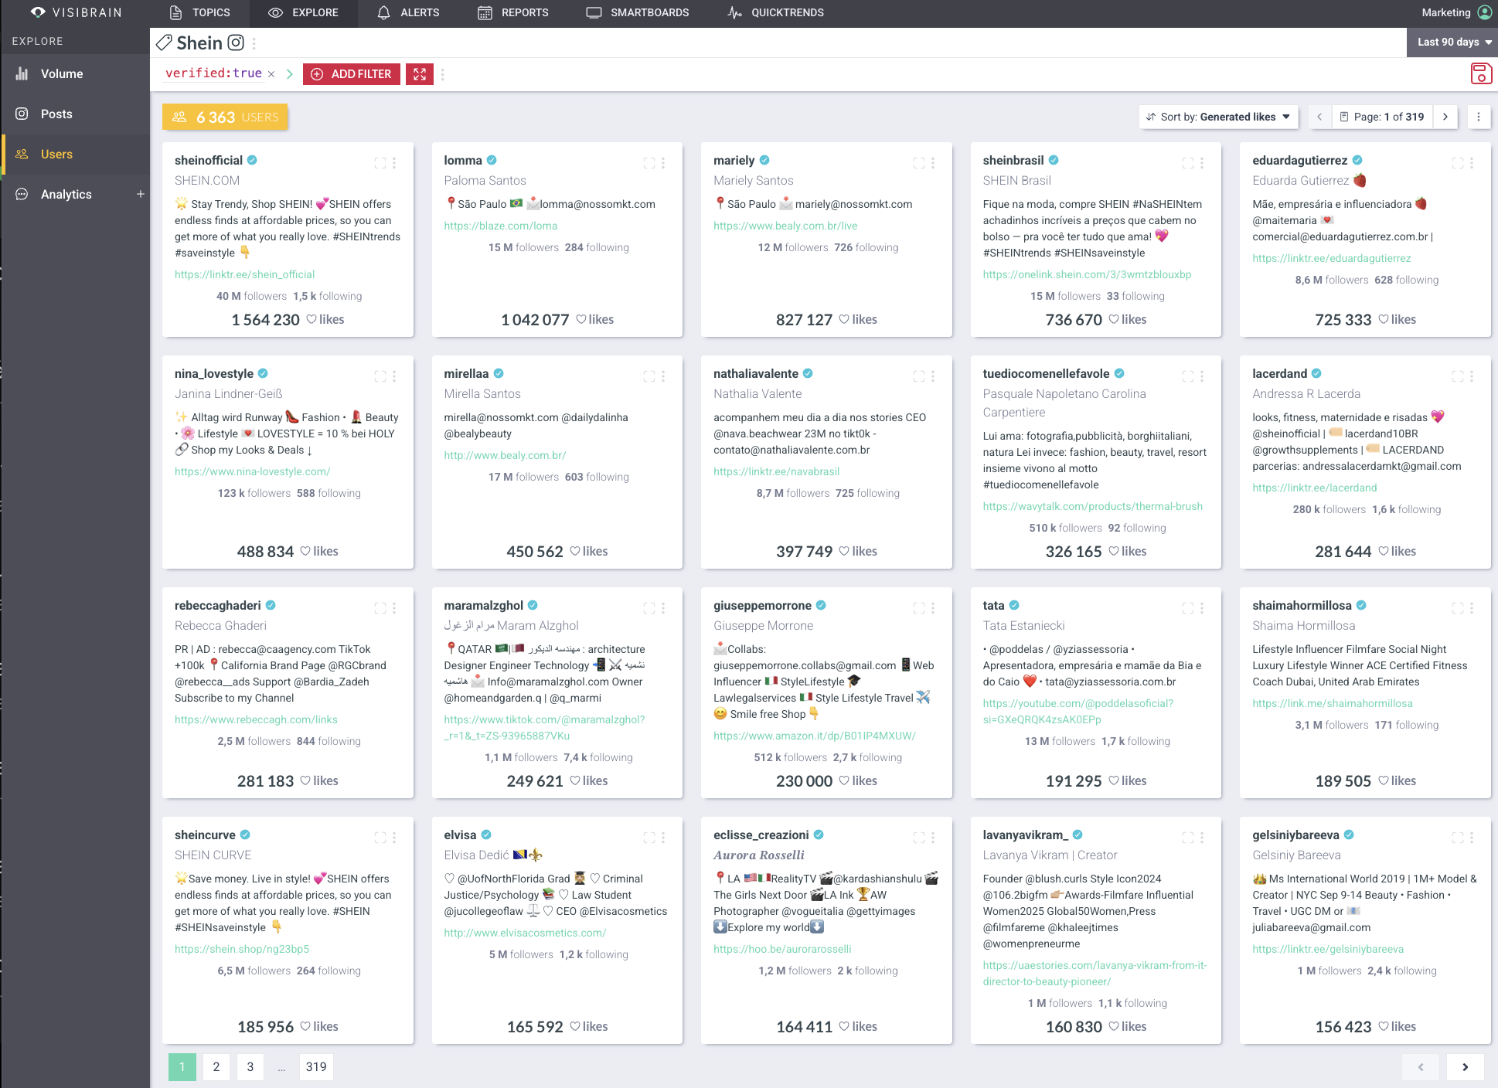Click the expand icon on lomma card
The width and height of the screenshot is (1498, 1088).
(649, 163)
